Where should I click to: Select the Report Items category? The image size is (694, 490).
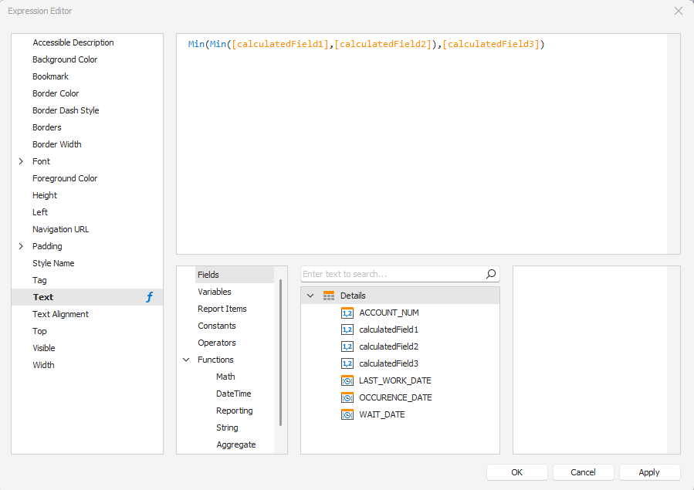(222, 309)
